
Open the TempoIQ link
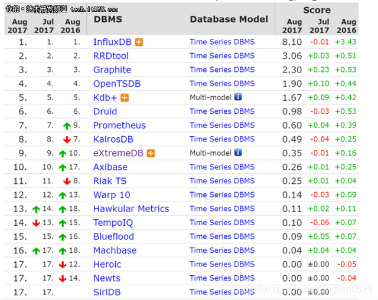click(113, 223)
